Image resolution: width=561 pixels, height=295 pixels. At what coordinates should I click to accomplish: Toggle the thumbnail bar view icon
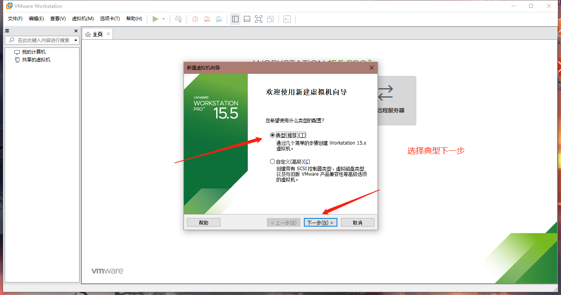coord(247,19)
